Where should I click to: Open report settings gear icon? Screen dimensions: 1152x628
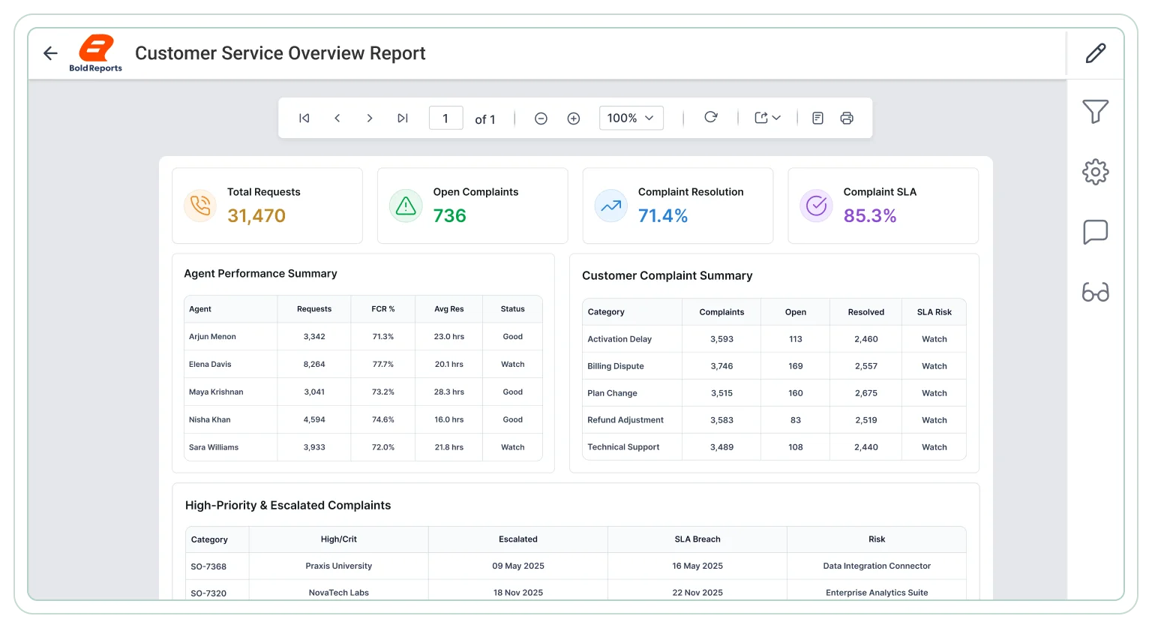coord(1096,172)
